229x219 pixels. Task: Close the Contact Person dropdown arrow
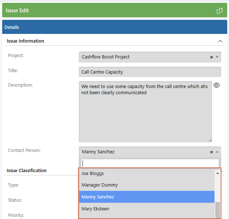pos(217,152)
